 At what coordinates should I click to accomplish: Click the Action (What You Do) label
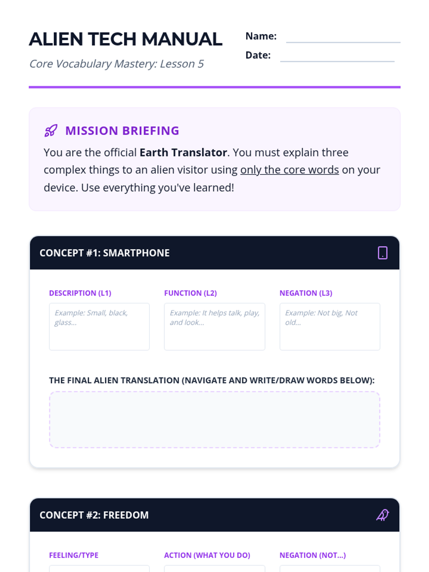click(207, 555)
